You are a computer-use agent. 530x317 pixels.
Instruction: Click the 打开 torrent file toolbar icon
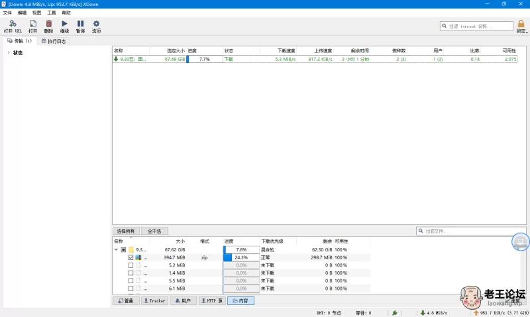pos(32,23)
